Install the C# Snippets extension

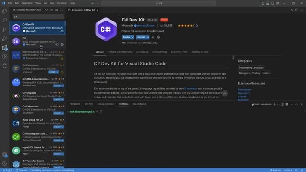[57, 99]
